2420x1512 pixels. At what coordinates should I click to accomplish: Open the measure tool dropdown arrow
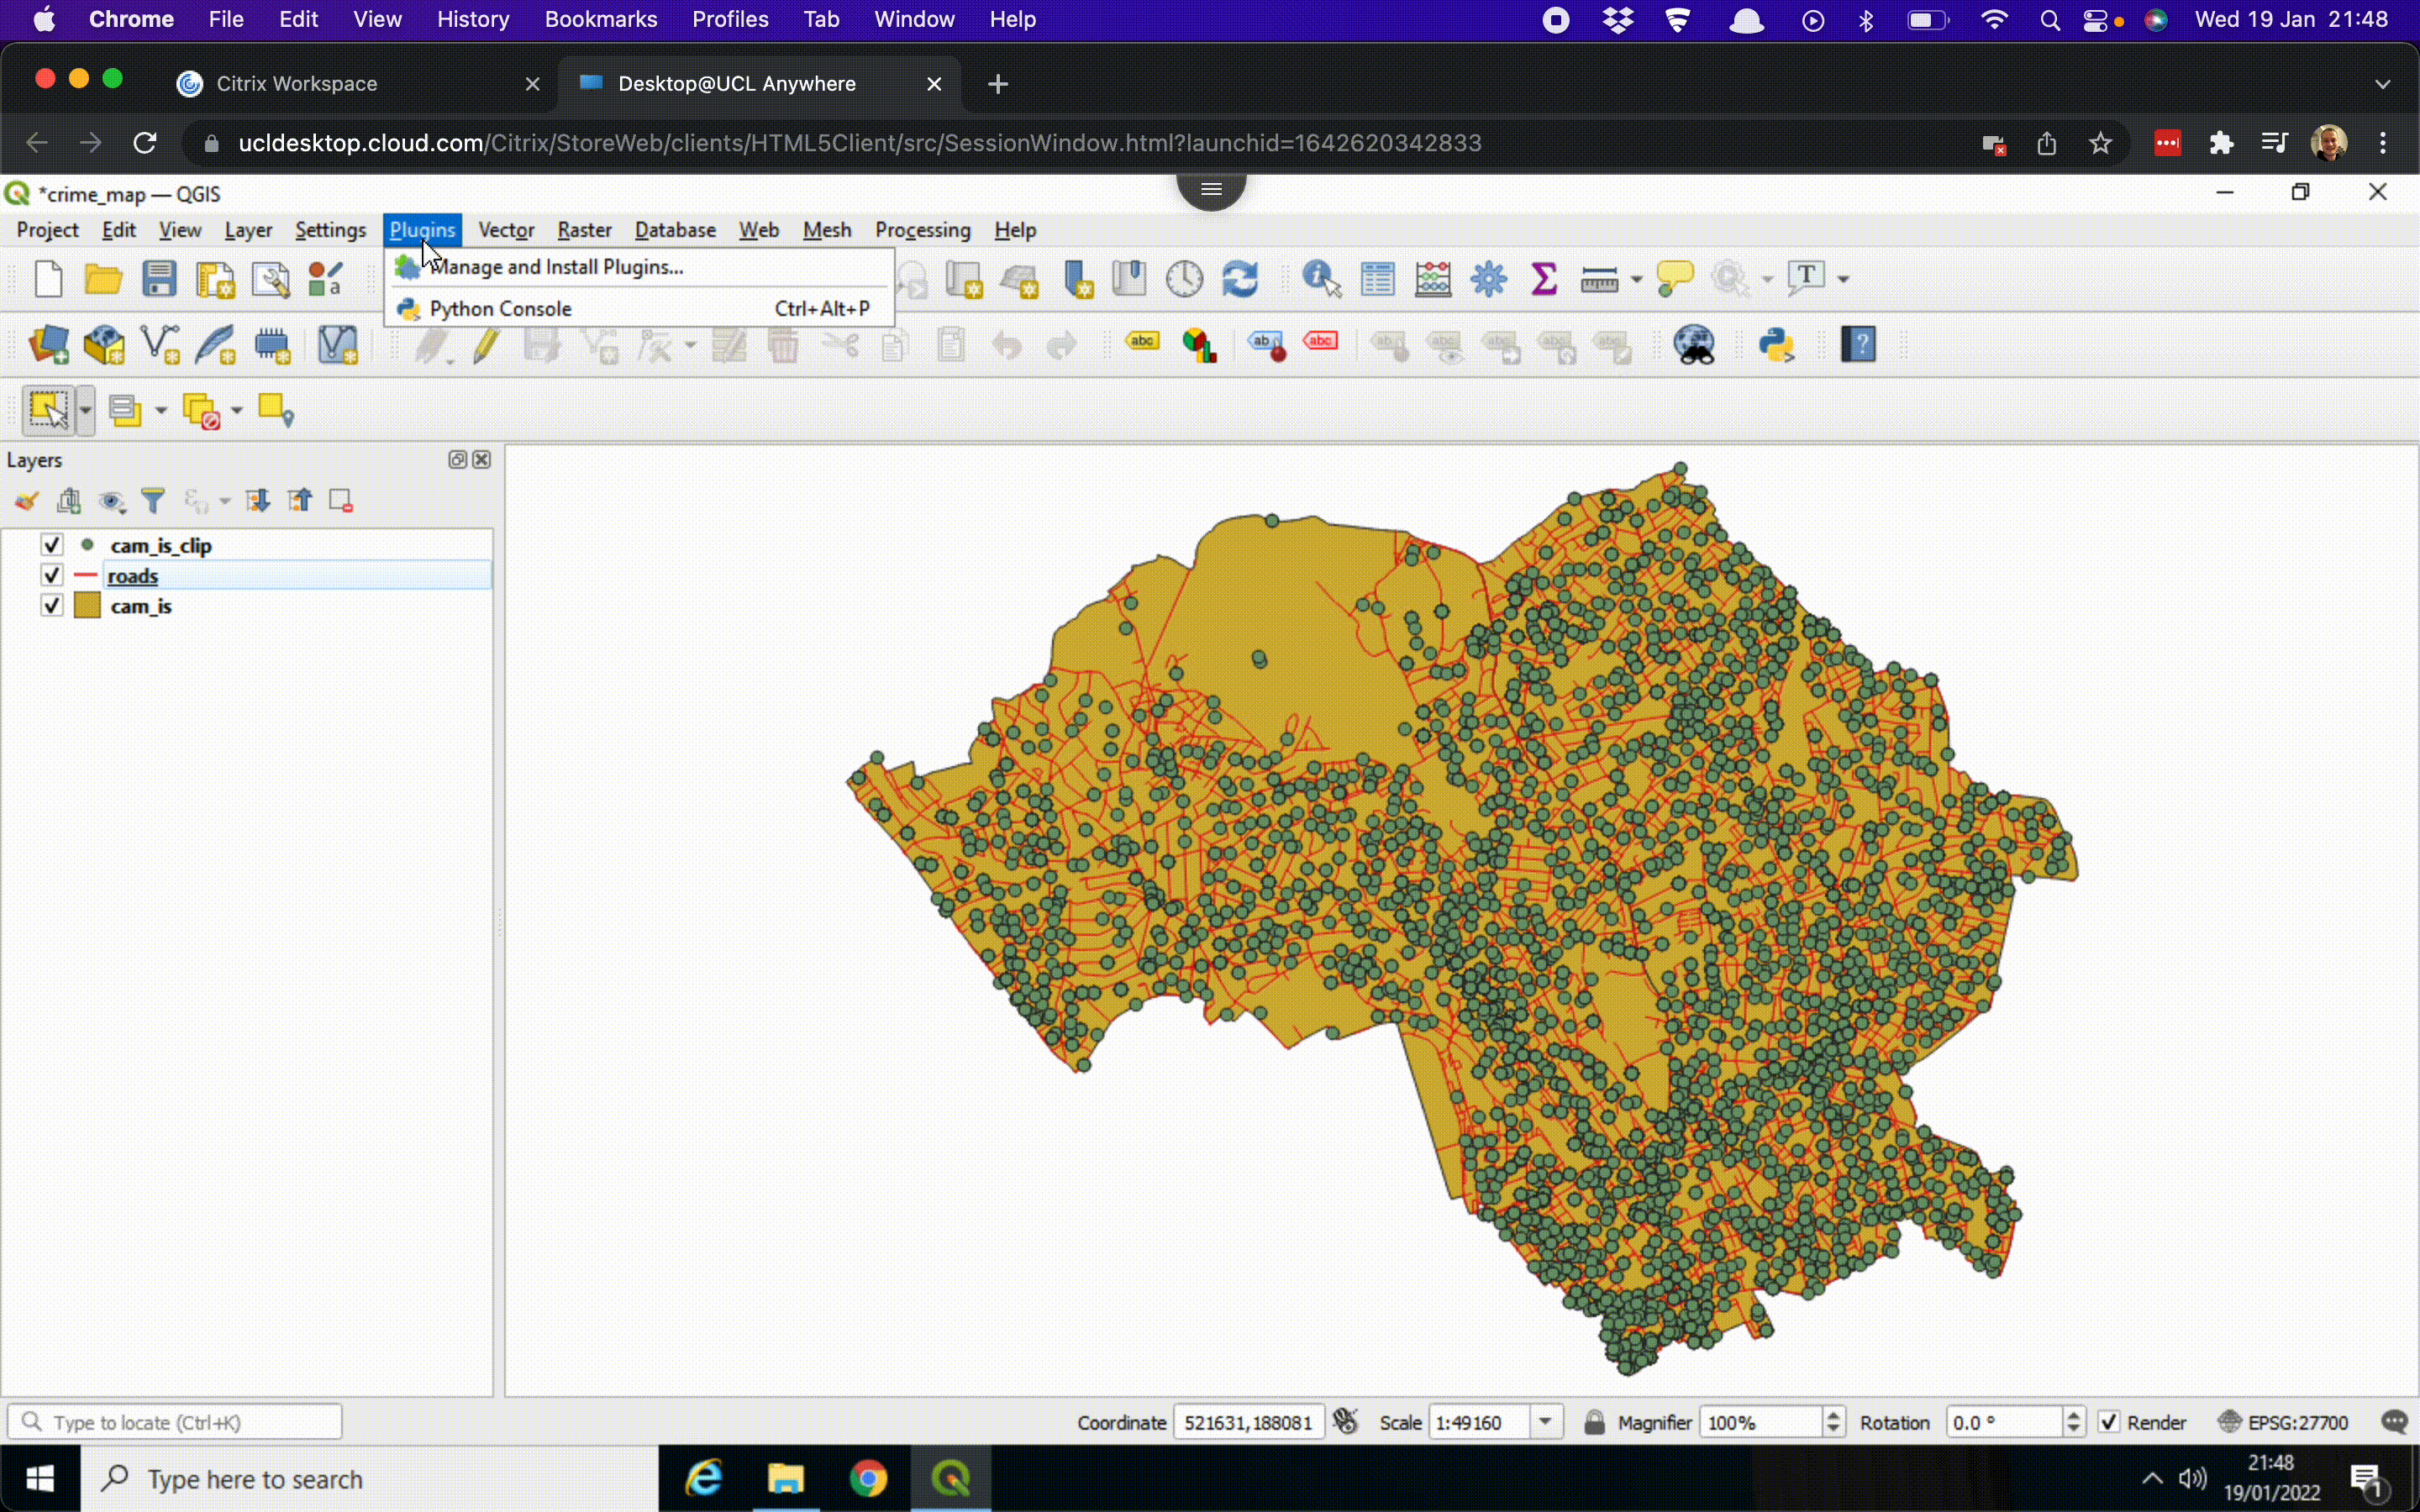(1637, 280)
